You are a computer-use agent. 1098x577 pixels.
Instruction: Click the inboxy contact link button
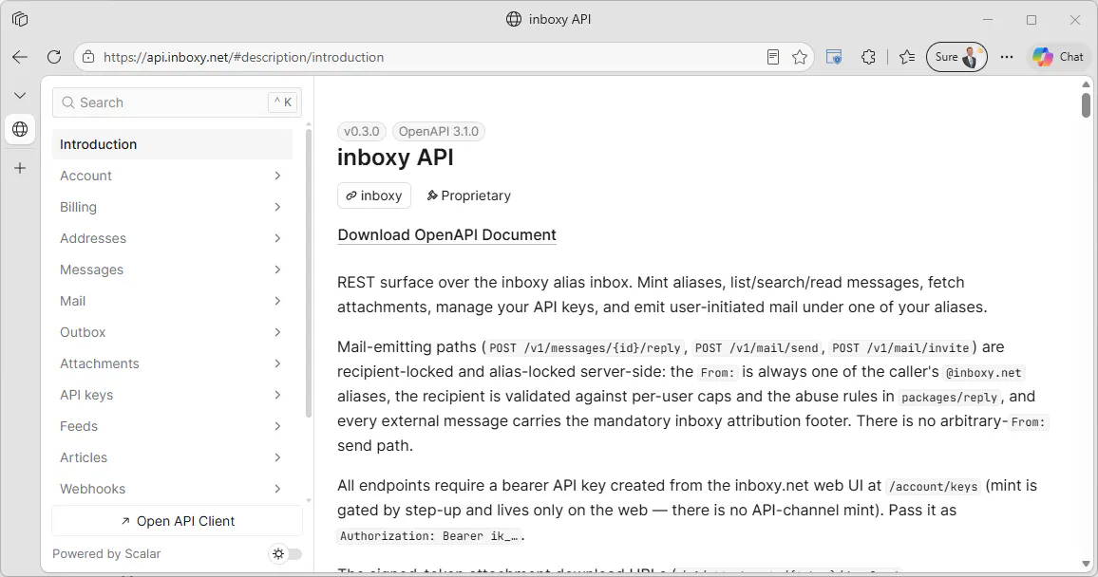tap(374, 195)
